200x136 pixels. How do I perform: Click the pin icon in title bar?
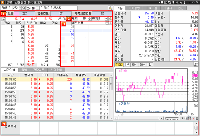173,2
